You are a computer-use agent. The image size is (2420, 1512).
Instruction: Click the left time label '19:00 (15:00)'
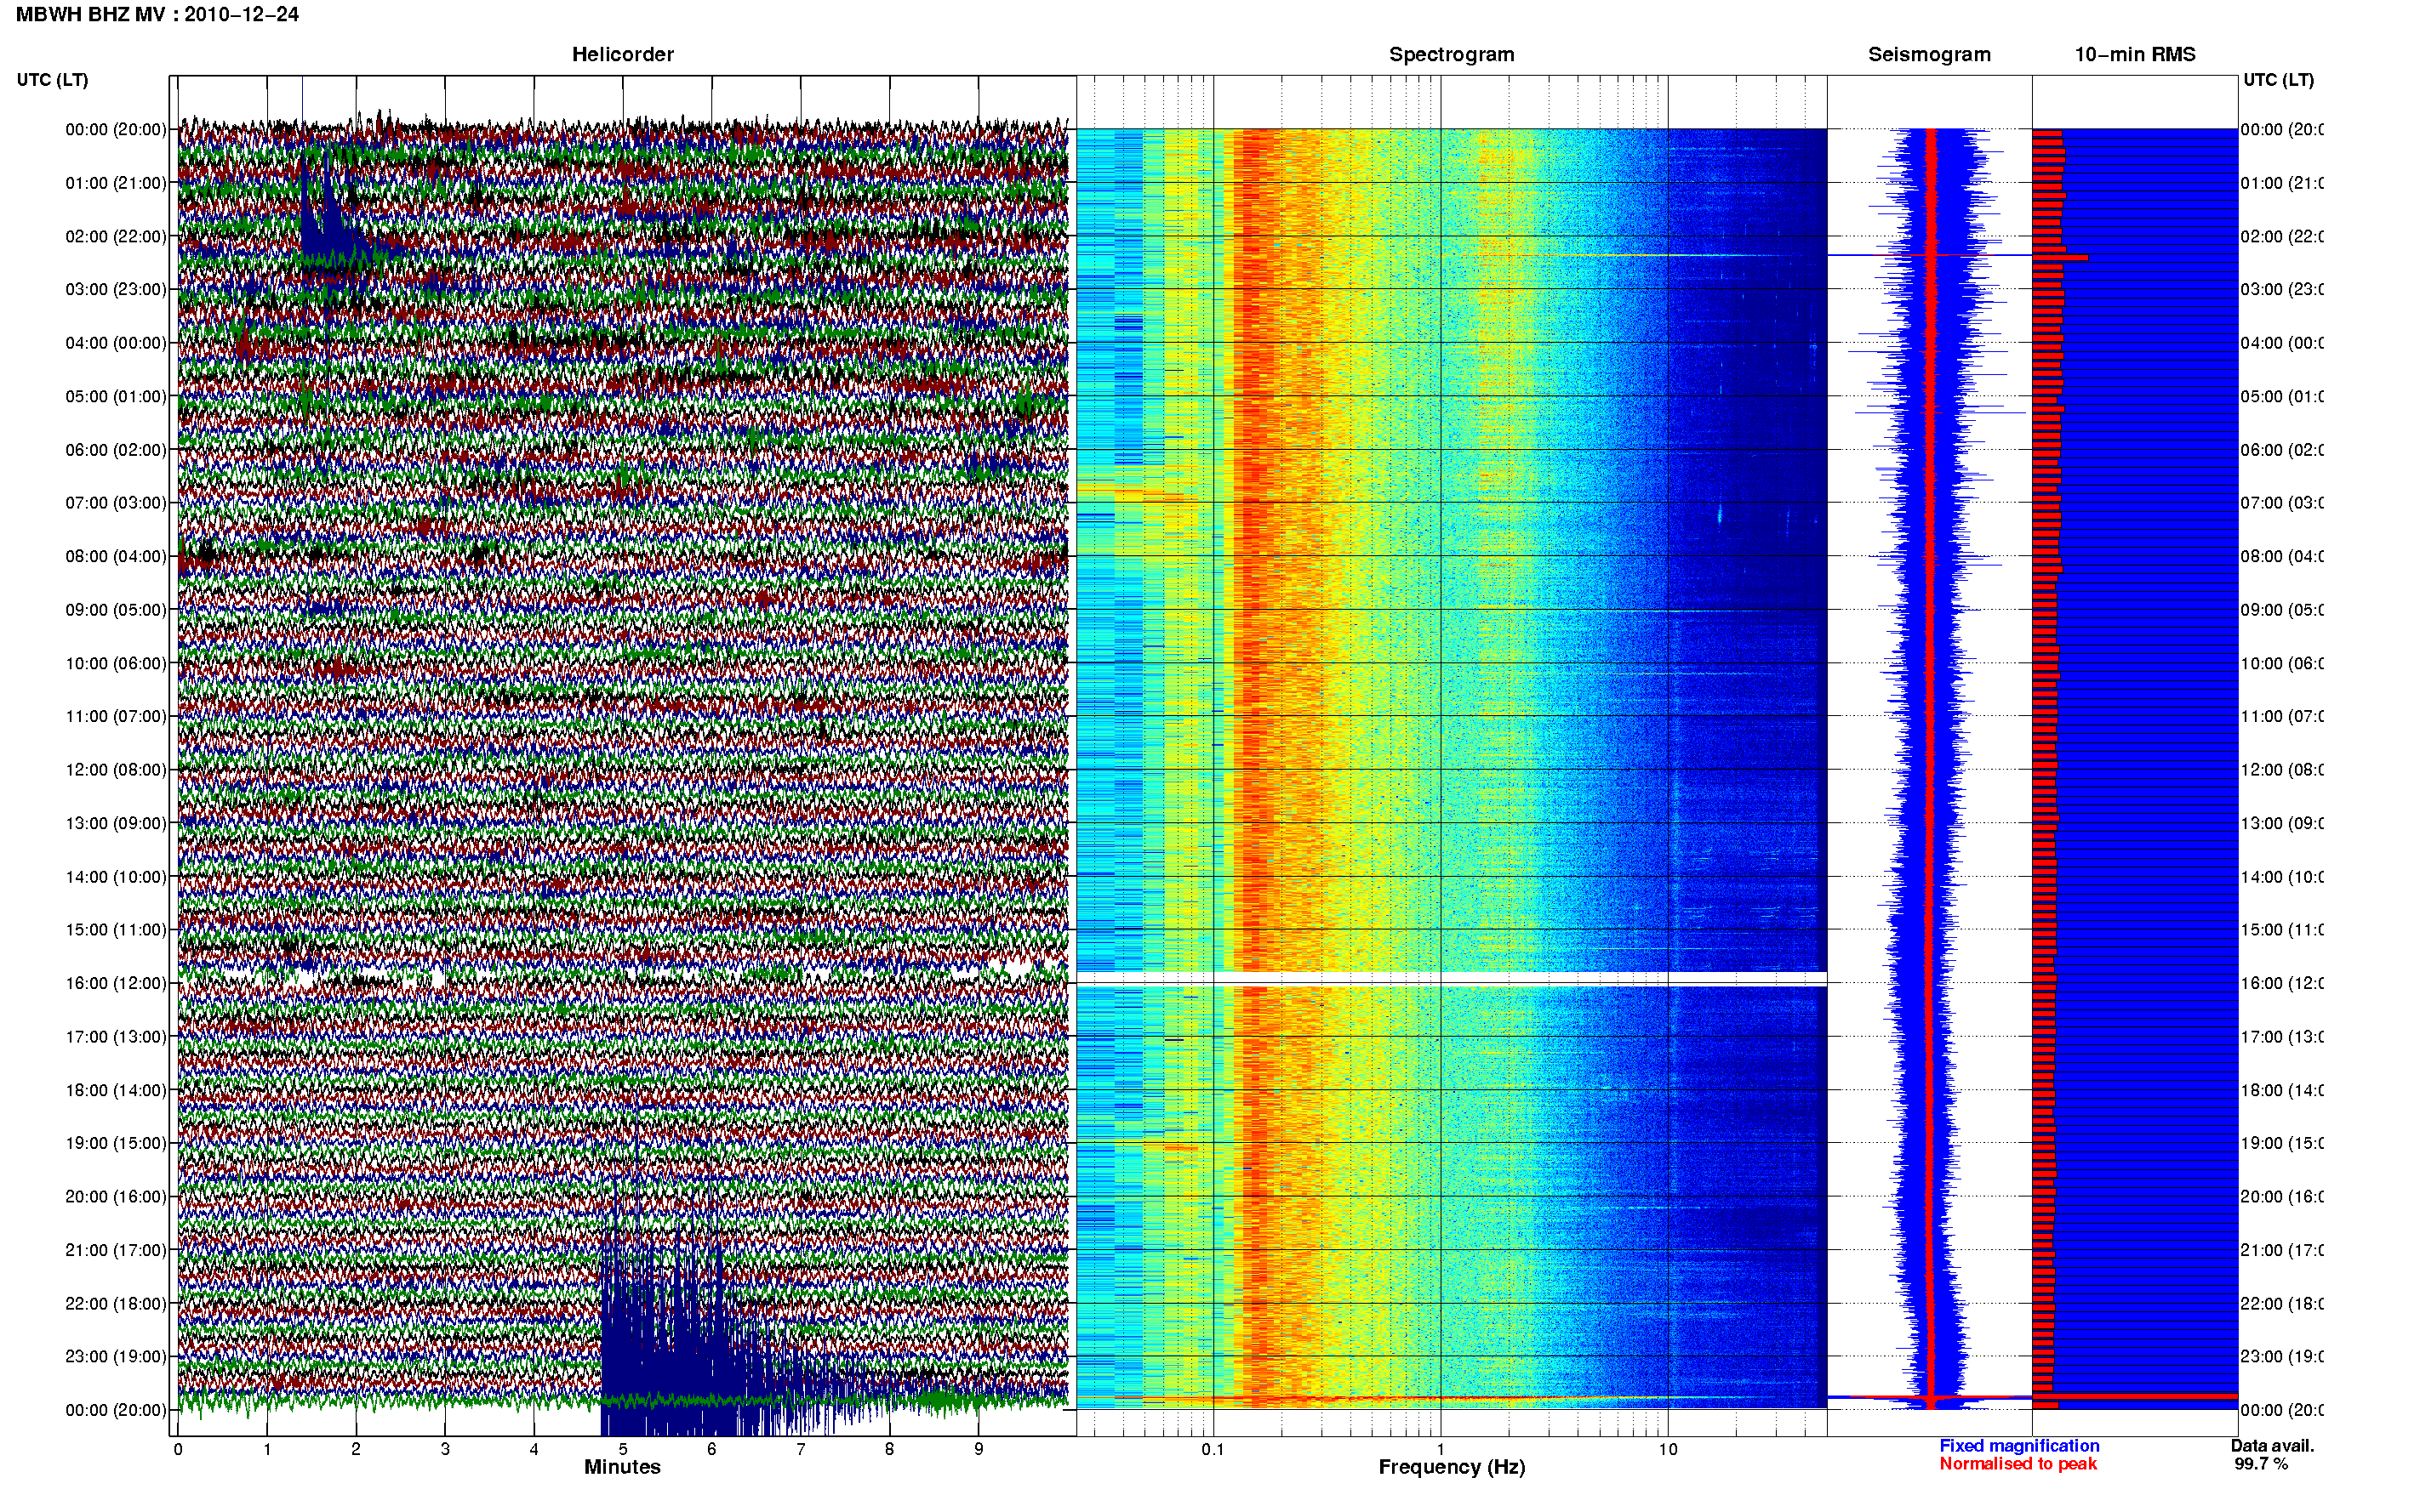click(116, 1144)
